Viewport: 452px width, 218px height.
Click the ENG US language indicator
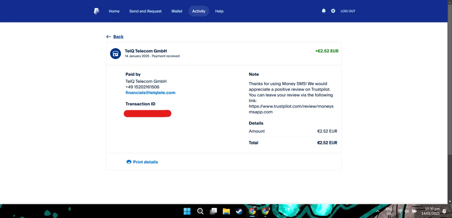click(x=389, y=211)
